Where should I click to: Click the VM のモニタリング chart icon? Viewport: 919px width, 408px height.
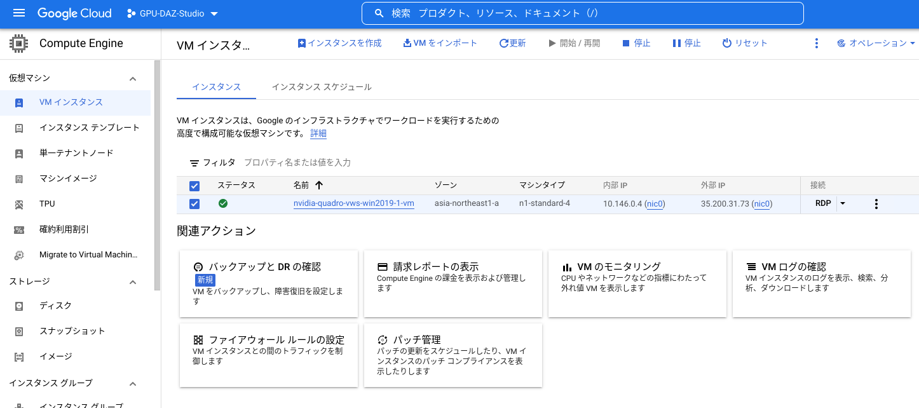click(567, 267)
